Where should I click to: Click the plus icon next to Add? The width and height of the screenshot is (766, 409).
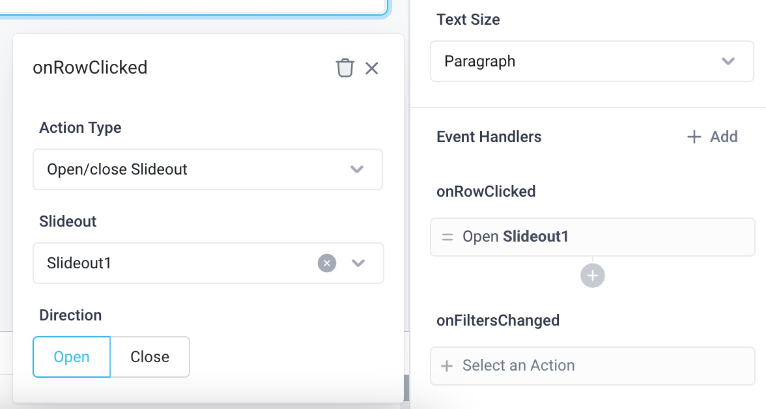694,137
